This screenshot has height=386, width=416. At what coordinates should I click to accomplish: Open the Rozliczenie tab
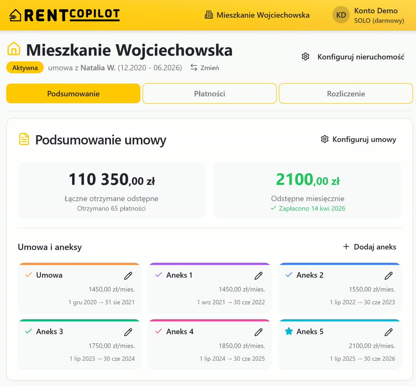click(x=345, y=93)
